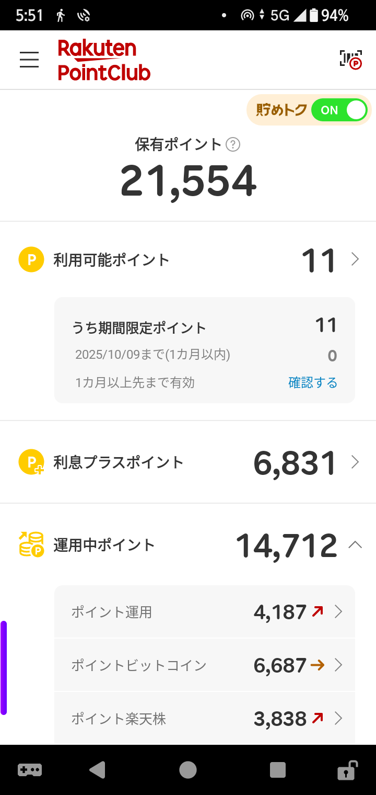Open the barcode point card scanner icon

click(x=350, y=60)
